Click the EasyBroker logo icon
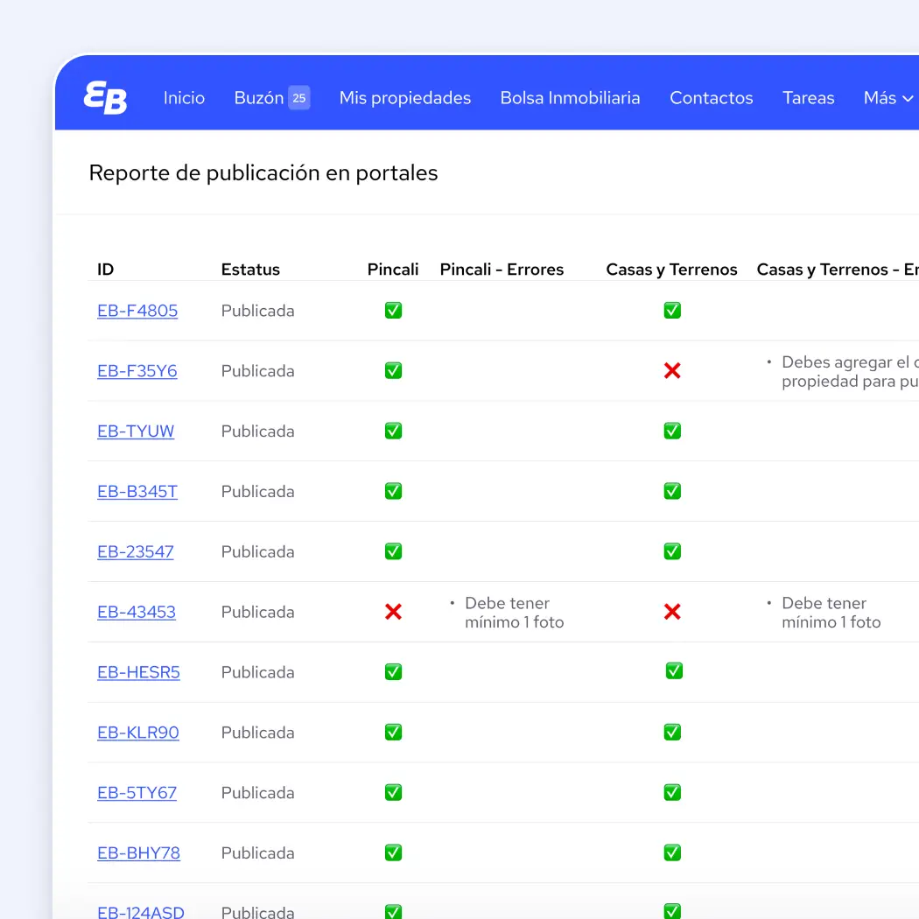The height and width of the screenshot is (919, 919). coord(105,97)
